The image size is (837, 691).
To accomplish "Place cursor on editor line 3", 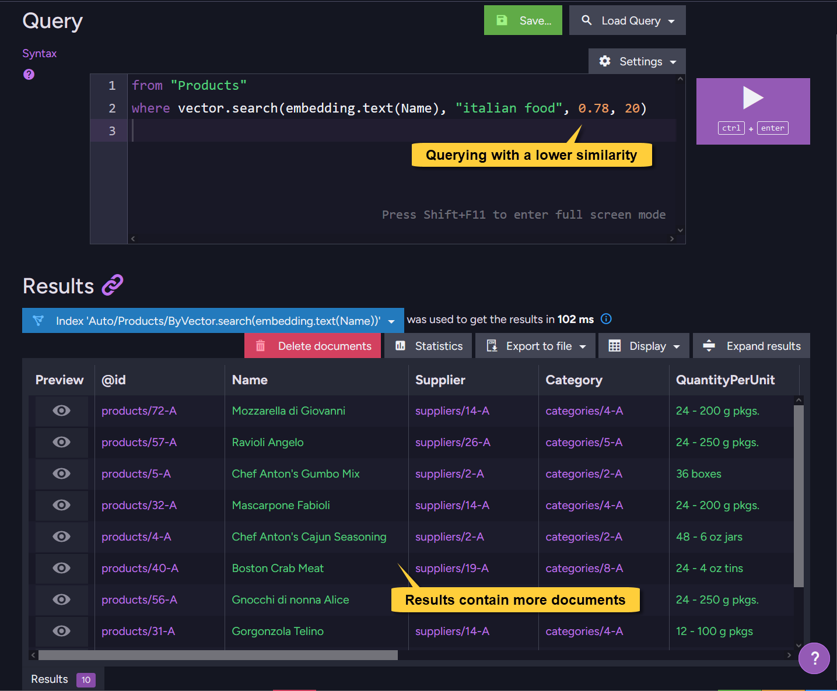I will pos(402,131).
